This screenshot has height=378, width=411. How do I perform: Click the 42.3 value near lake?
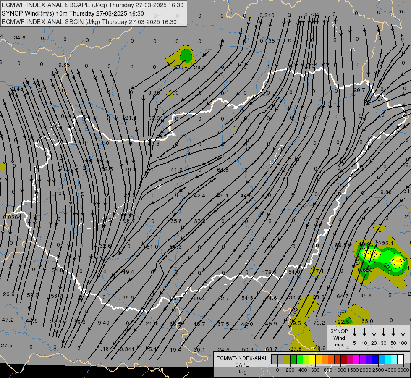click(x=106, y=220)
